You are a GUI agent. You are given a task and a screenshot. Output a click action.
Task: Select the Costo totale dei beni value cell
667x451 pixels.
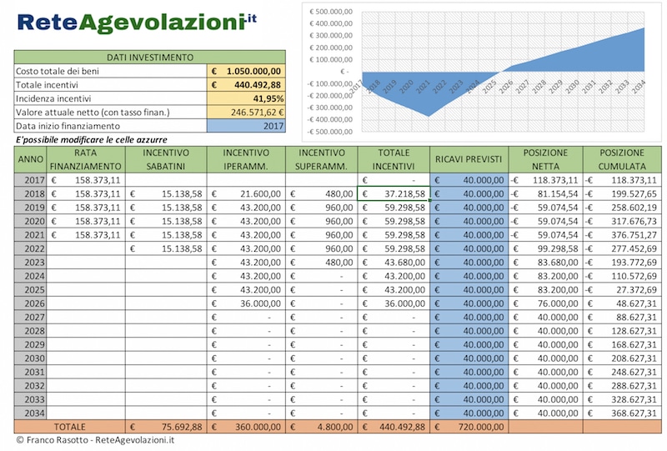tap(246, 72)
